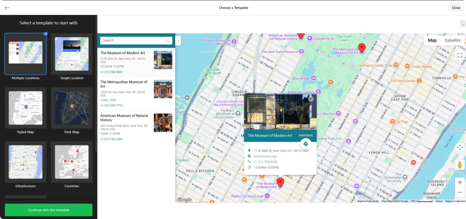Click Metropolitan Museum list photo

click(163, 89)
